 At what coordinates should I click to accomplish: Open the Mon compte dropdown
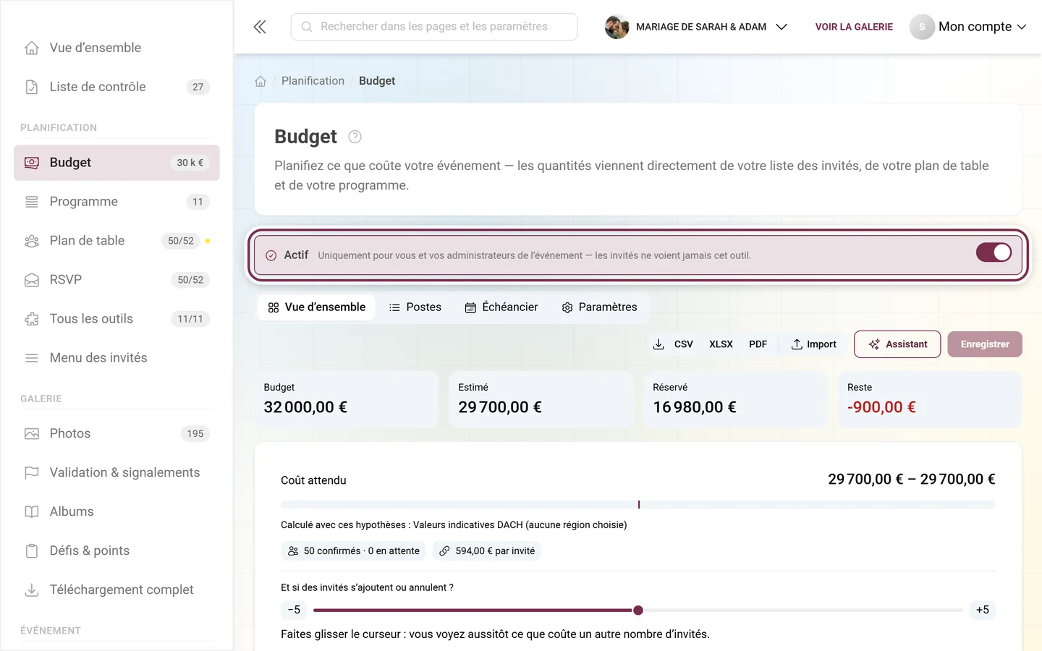pyautogui.click(x=968, y=27)
